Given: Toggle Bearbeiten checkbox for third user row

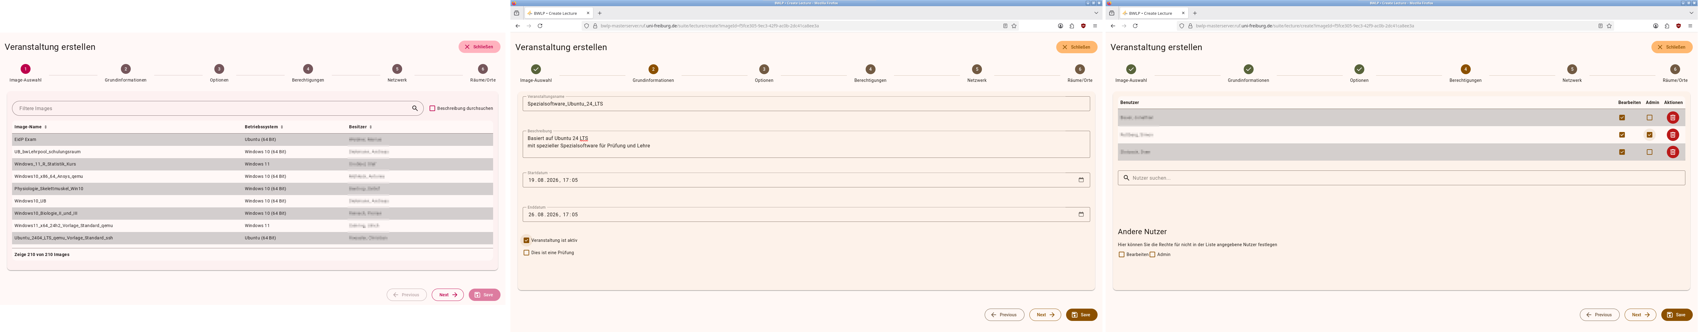Looking at the screenshot, I should click(x=1622, y=152).
